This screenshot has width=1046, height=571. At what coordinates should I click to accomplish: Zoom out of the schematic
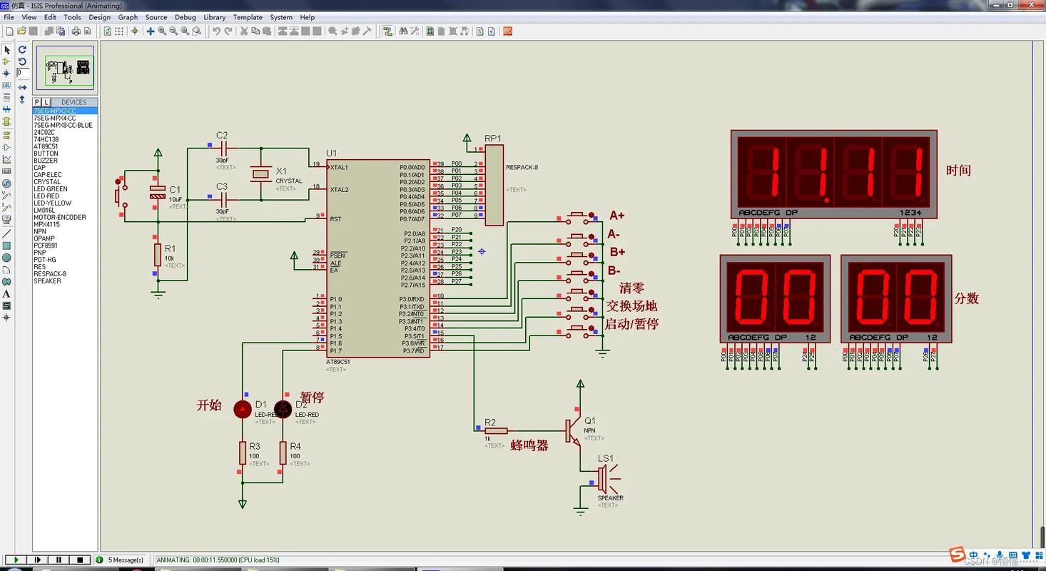click(x=173, y=31)
